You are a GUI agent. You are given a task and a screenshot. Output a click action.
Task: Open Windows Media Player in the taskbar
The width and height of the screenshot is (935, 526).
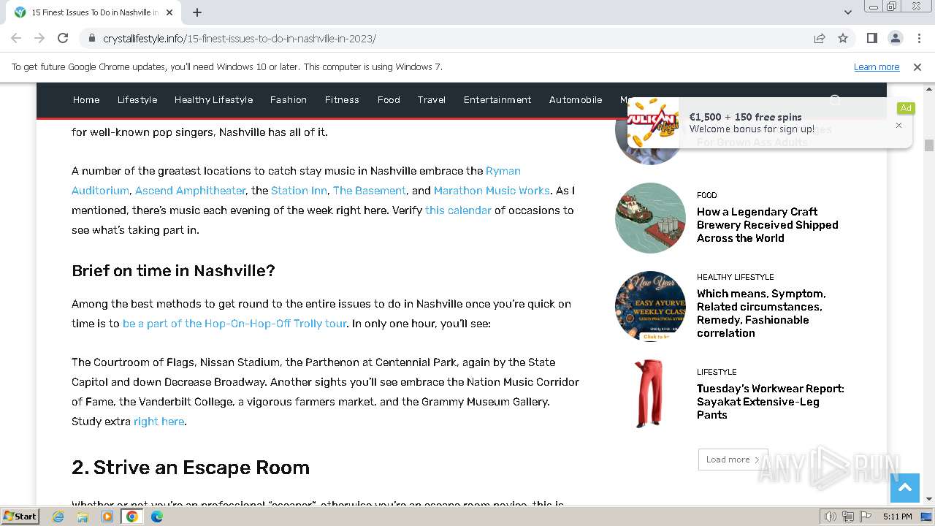pos(107,517)
